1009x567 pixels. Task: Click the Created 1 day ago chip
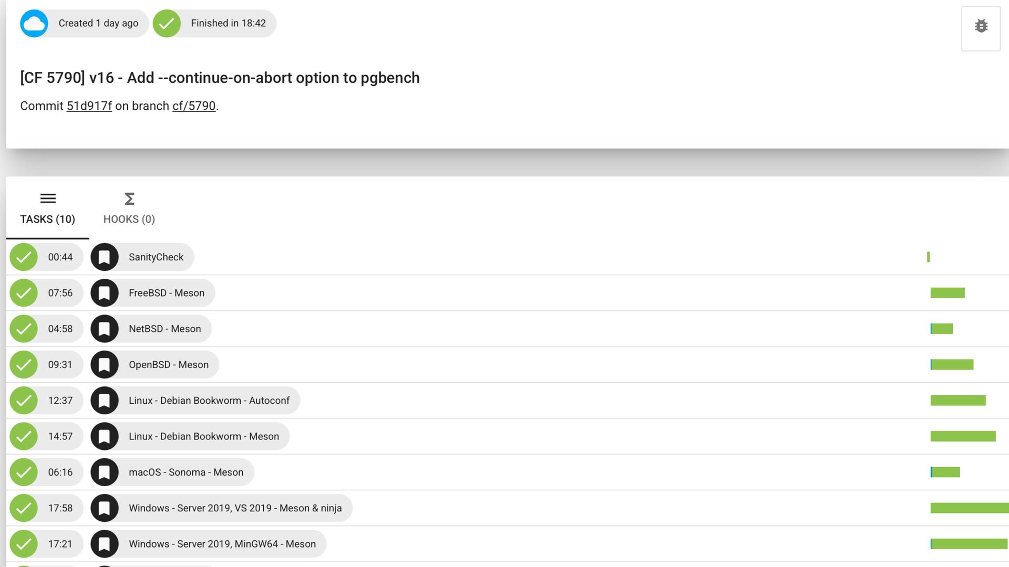98,24
